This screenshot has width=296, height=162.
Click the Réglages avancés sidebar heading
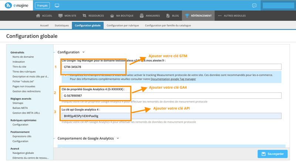[21, 99]
